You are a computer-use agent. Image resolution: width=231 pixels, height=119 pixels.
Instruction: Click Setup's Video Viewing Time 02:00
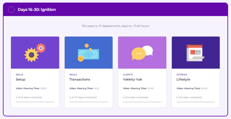[31, 88]
